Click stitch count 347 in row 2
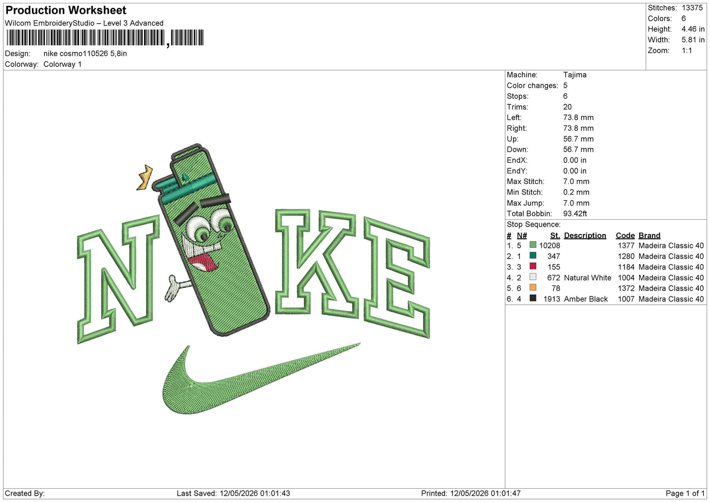 [554, 257]
